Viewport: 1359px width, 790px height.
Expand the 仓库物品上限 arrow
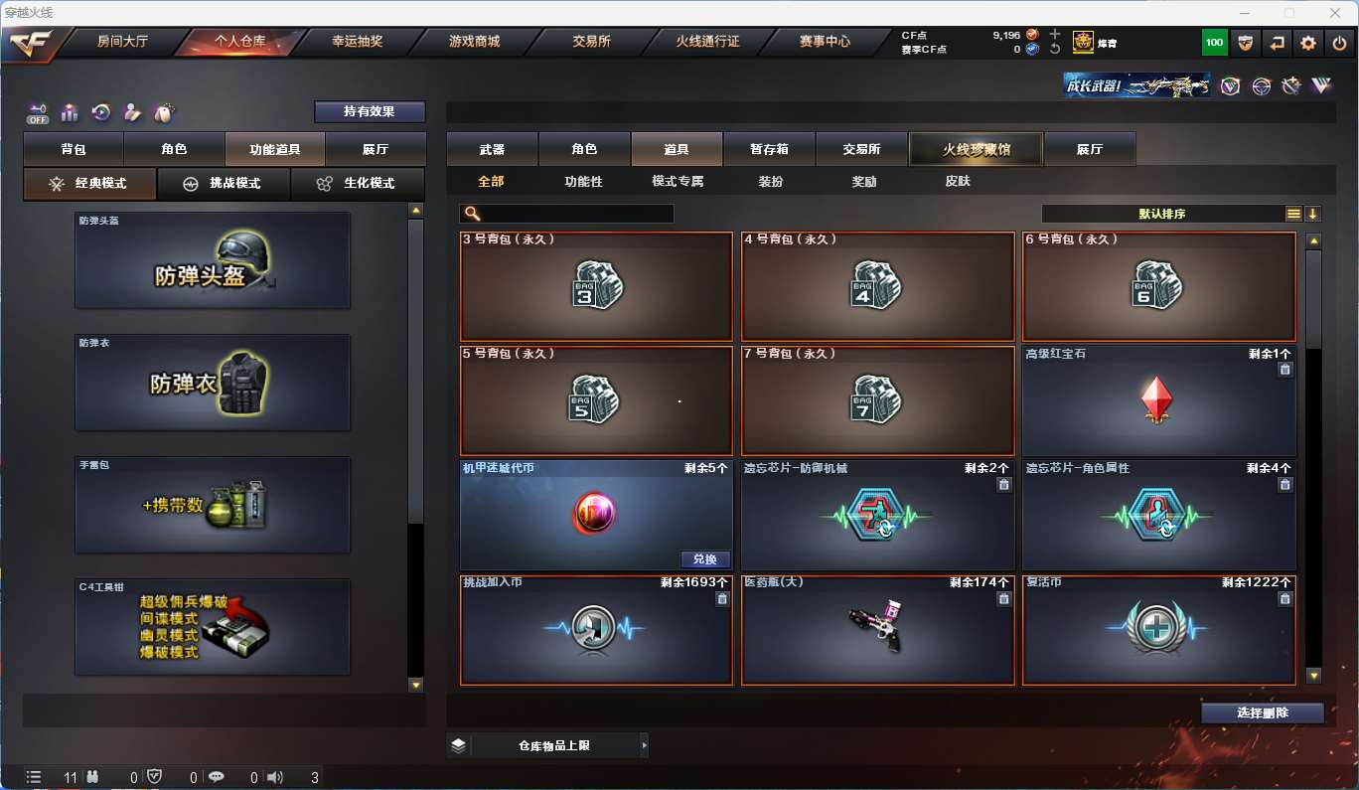pos(644,744)
